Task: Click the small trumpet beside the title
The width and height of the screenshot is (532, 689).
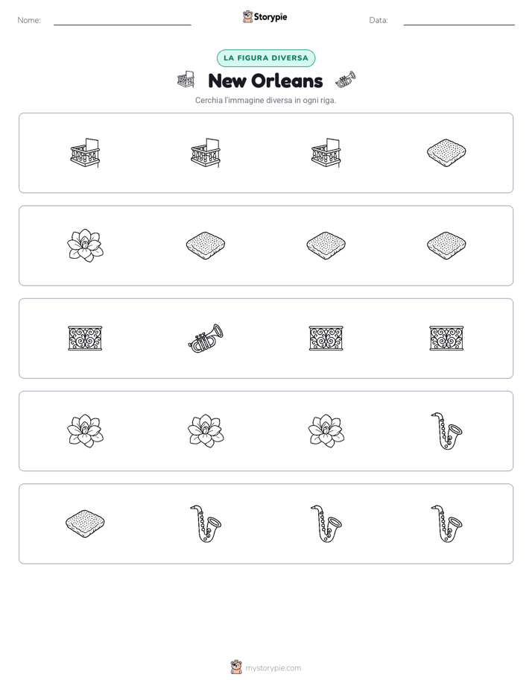Action: 346,80
